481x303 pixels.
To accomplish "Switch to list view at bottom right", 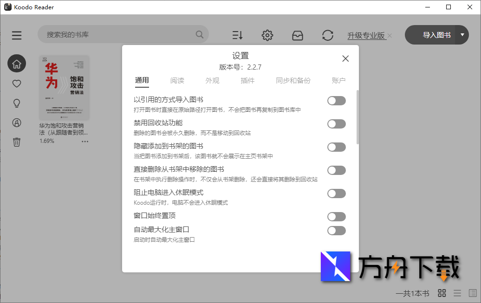I will tap(457, 293).
